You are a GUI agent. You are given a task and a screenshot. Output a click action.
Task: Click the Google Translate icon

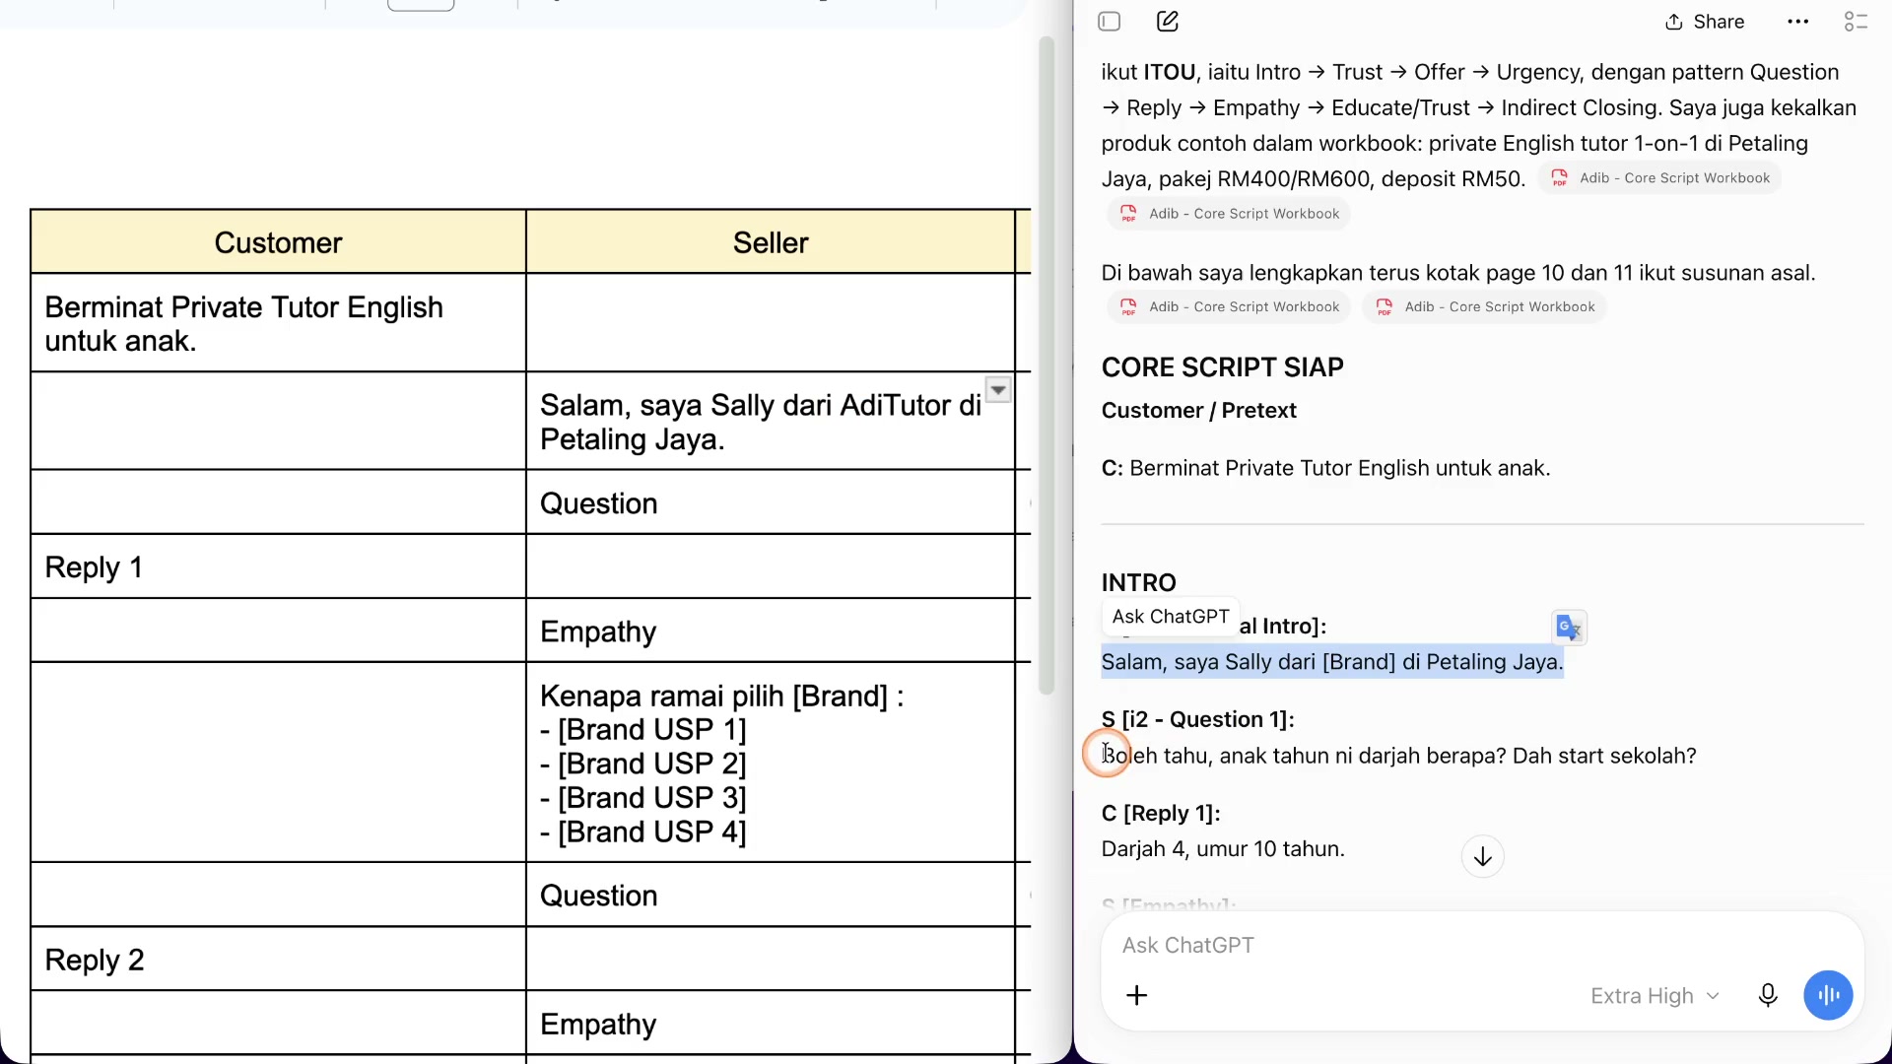(x=1569, y=628)
